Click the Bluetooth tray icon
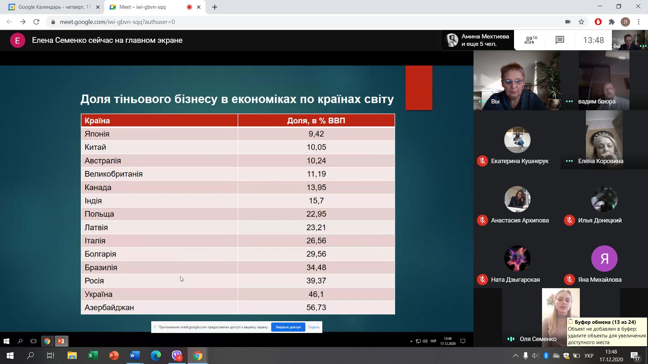 (x=546, y=356)
